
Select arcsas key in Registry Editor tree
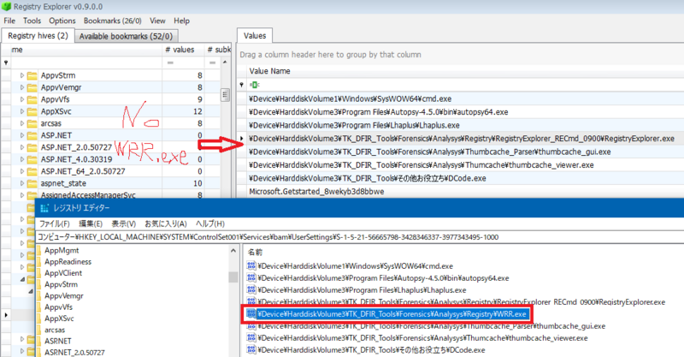[x=55, y=330]
